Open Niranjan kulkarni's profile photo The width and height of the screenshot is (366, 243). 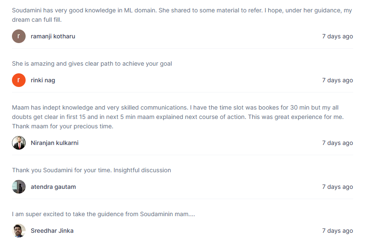click(19, 143)
